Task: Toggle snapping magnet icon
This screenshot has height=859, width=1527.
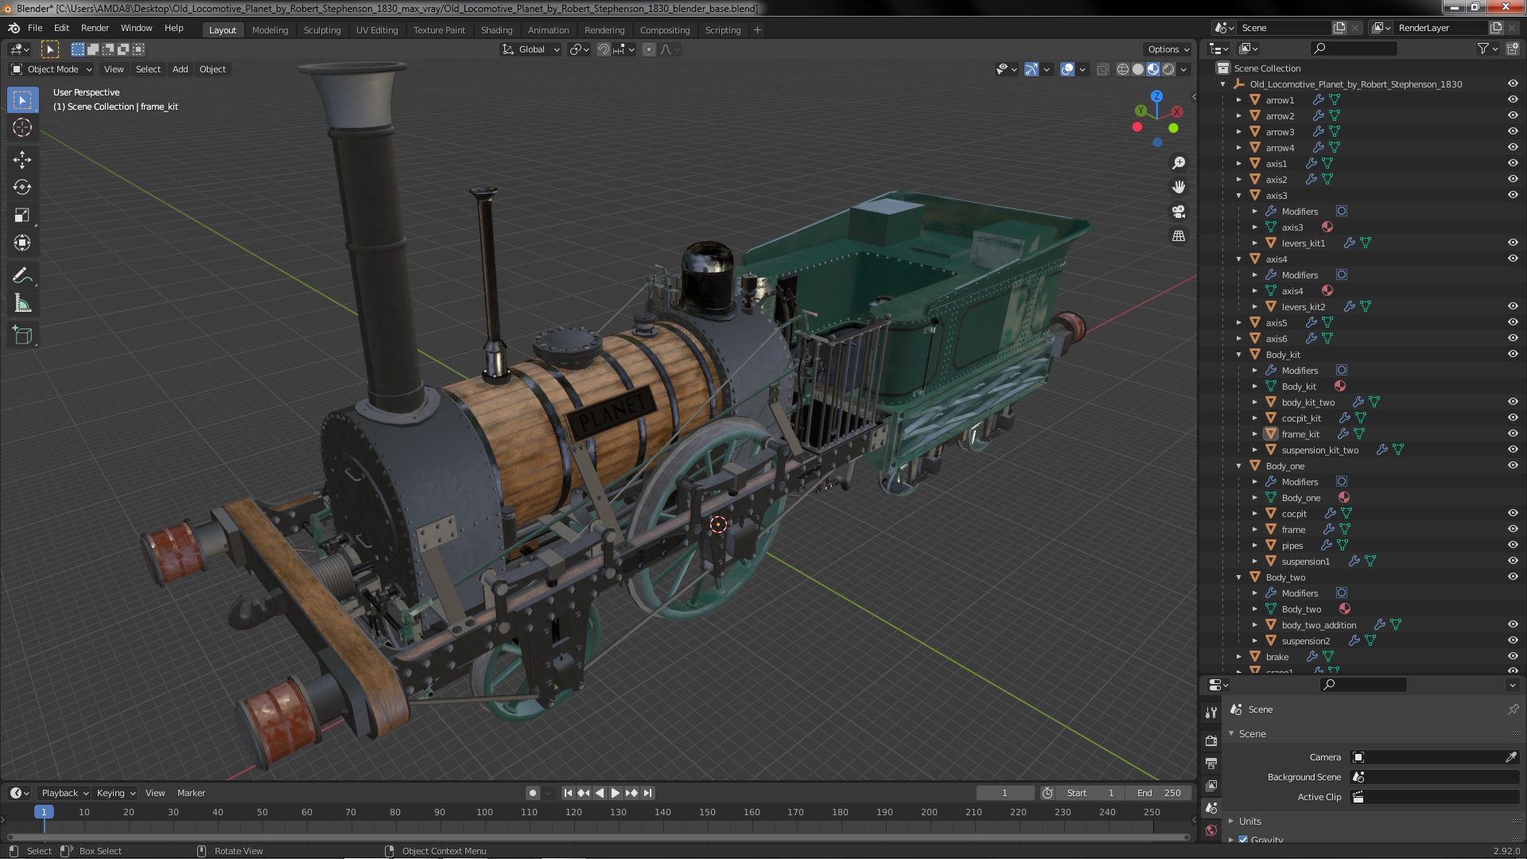Action: tap(604, 49)
